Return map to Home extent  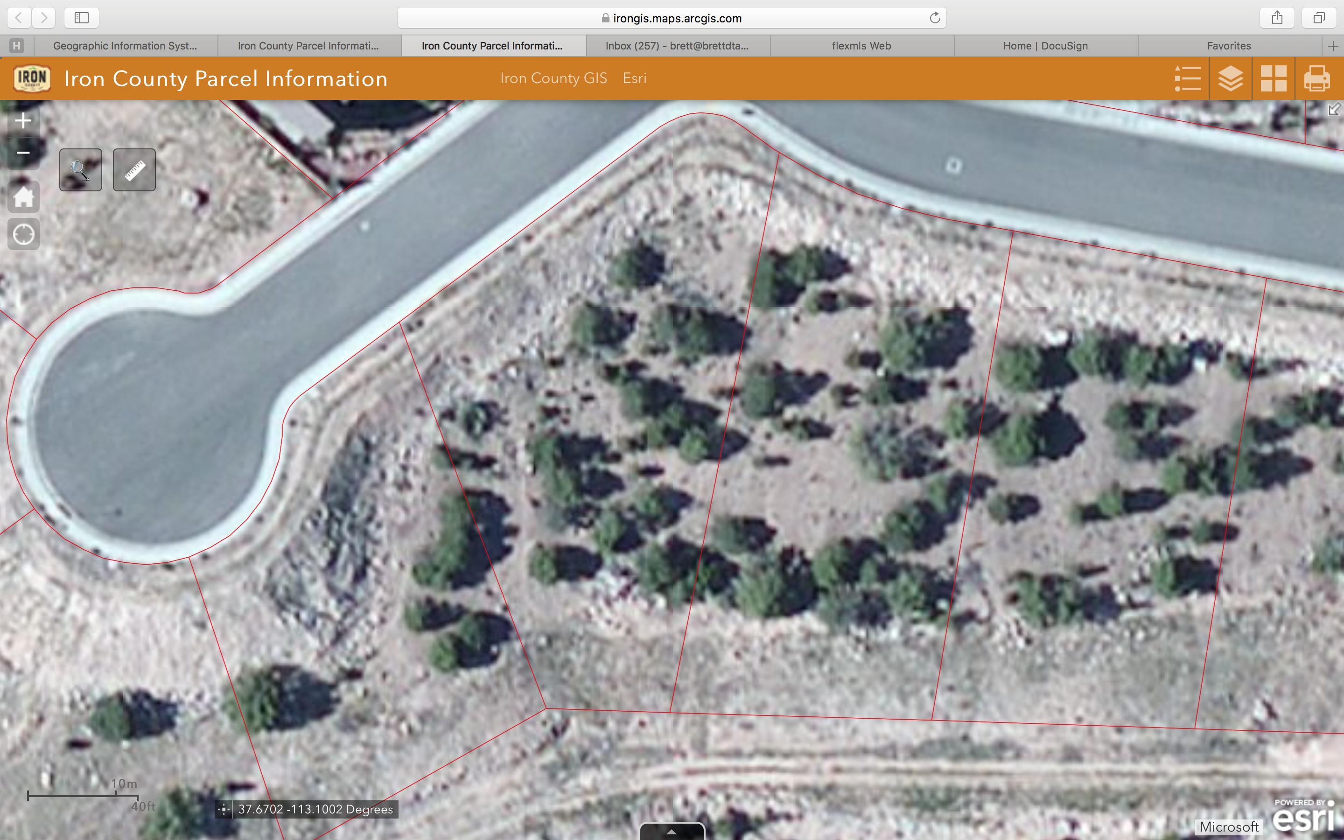pos(23,196)
